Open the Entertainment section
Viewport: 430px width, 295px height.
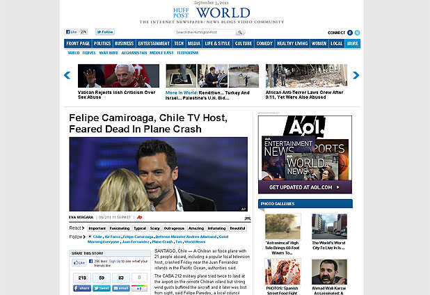coord(154,44)
